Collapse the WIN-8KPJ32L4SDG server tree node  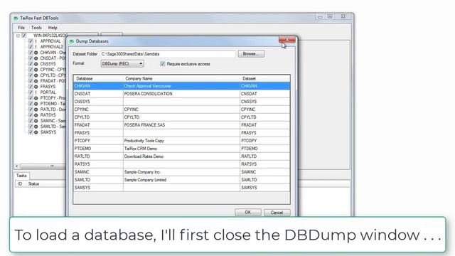(x=18, y=36)
